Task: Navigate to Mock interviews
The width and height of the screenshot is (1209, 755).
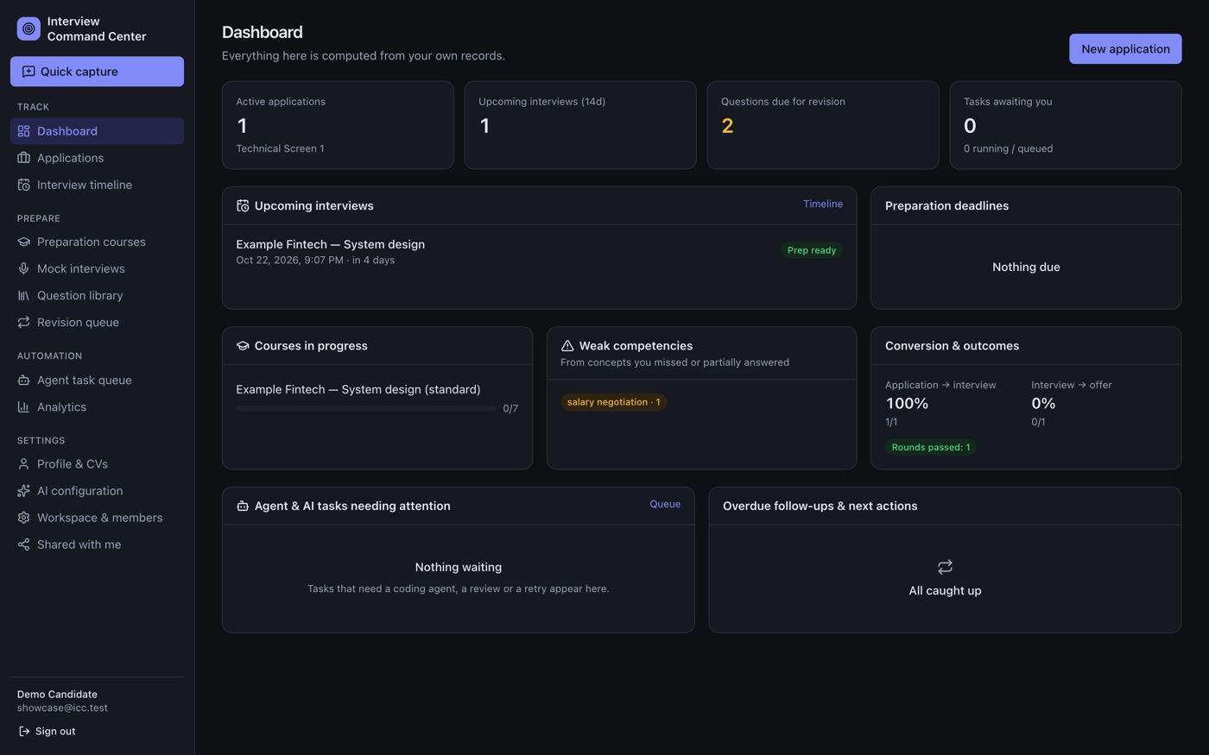Action: pos(97,268)
